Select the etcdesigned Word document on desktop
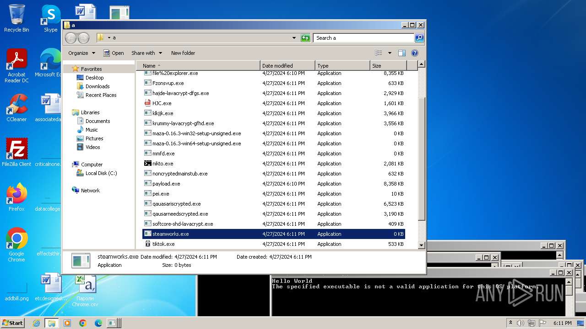 point(50,287)
